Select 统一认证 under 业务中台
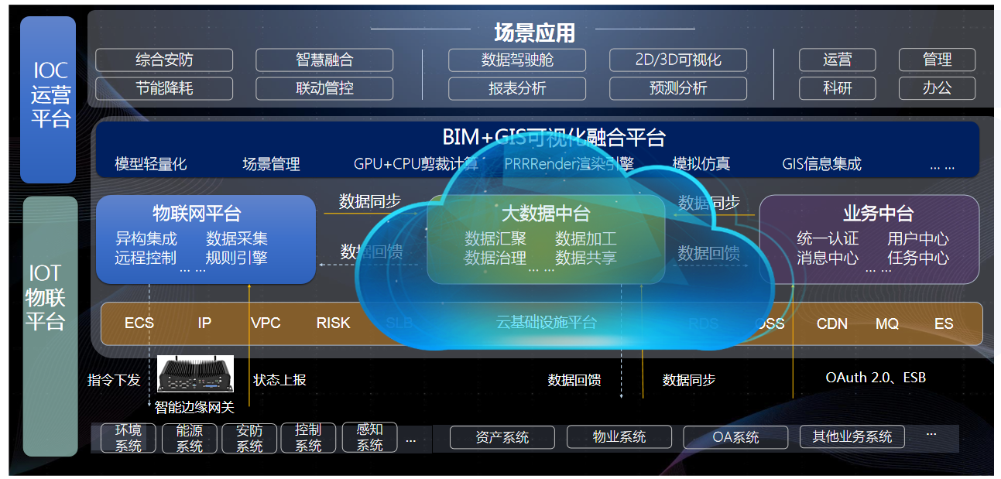The image size is (1001, 479). point(828,239)
